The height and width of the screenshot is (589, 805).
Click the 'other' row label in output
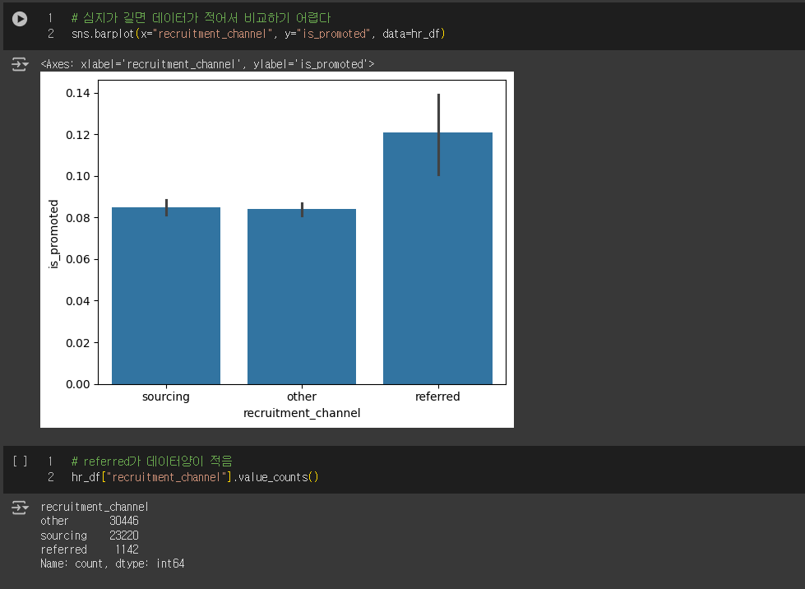[x=54, y=522]
